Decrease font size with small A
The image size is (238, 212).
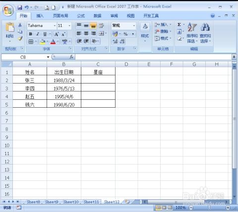63,34
